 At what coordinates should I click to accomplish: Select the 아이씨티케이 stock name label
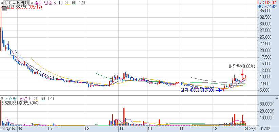coord(17,3)
